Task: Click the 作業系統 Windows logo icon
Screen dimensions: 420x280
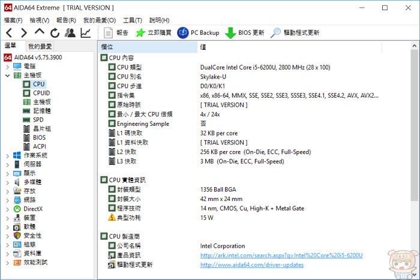Action: point(17,155)
